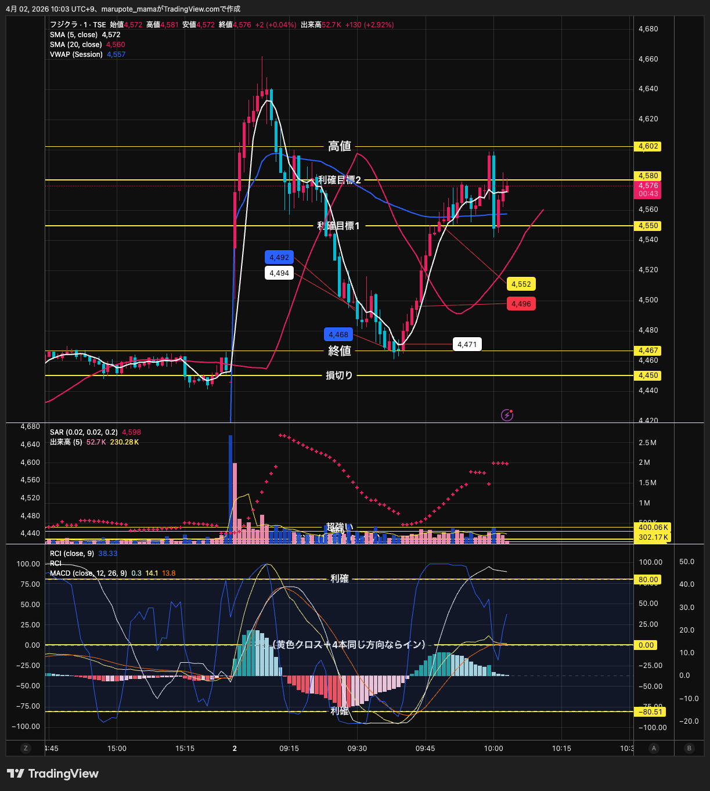Click the TradingView logo

click(x=53, y=774)
